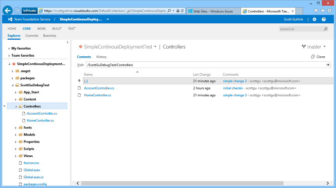
Task: Expand the fonts folder
Action: [16, 128]
